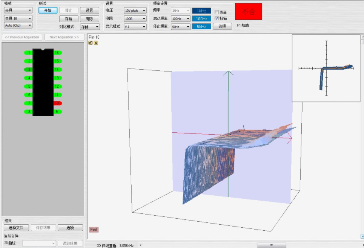Click the F1 帮助 help text
The width and height of the screenshot is (364, 248).
(243, 26)
